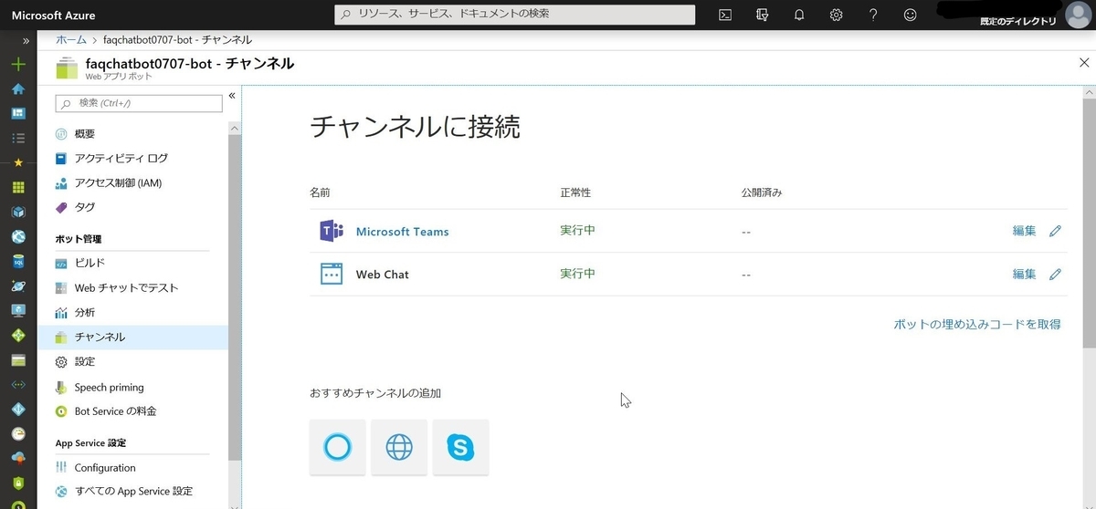
Task: Open the directory and subscription filter icon
Action: [763, 15]
